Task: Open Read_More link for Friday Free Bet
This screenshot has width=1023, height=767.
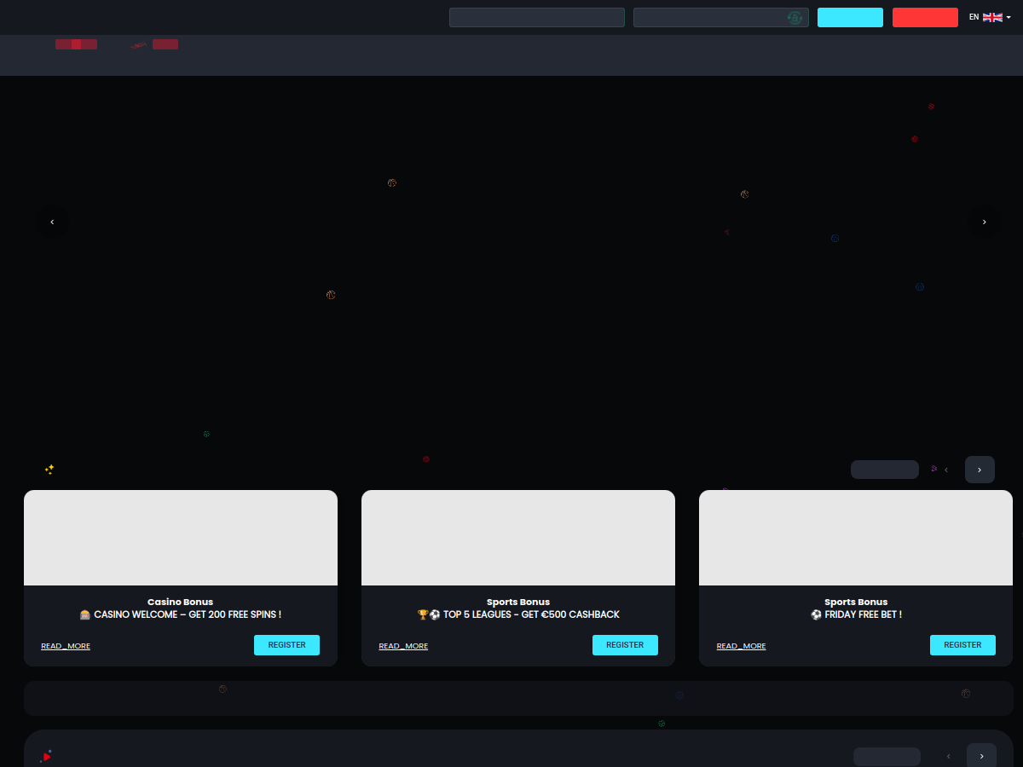Action: (741, 646)
